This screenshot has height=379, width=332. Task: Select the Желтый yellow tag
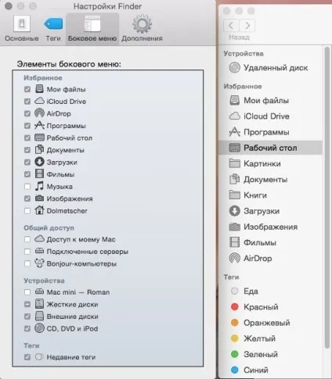(x=270, y=338)
